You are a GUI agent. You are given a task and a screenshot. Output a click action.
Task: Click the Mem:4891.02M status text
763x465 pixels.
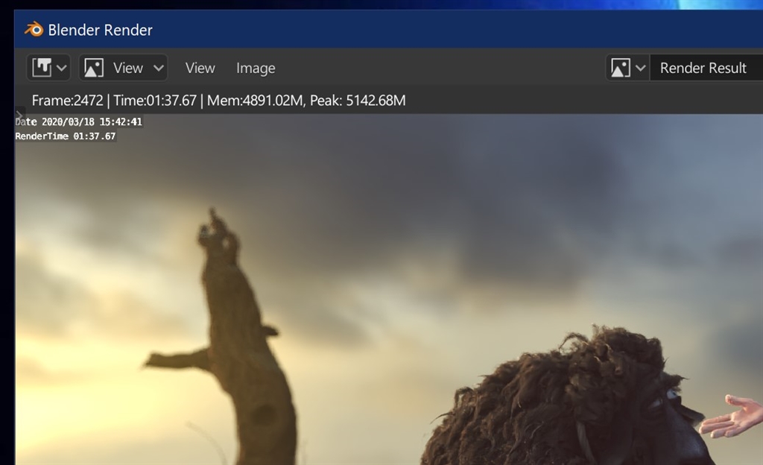tap(255, 101)
